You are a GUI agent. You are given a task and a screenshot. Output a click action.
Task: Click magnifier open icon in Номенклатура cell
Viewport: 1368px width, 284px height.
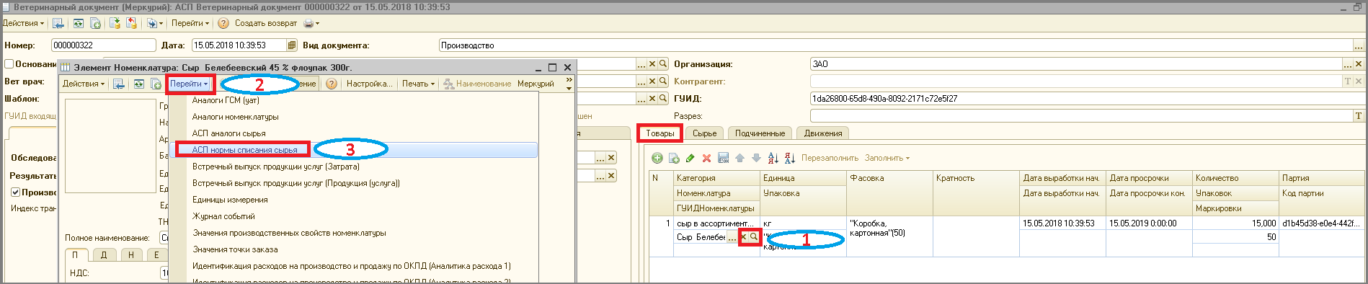(754, 237)
